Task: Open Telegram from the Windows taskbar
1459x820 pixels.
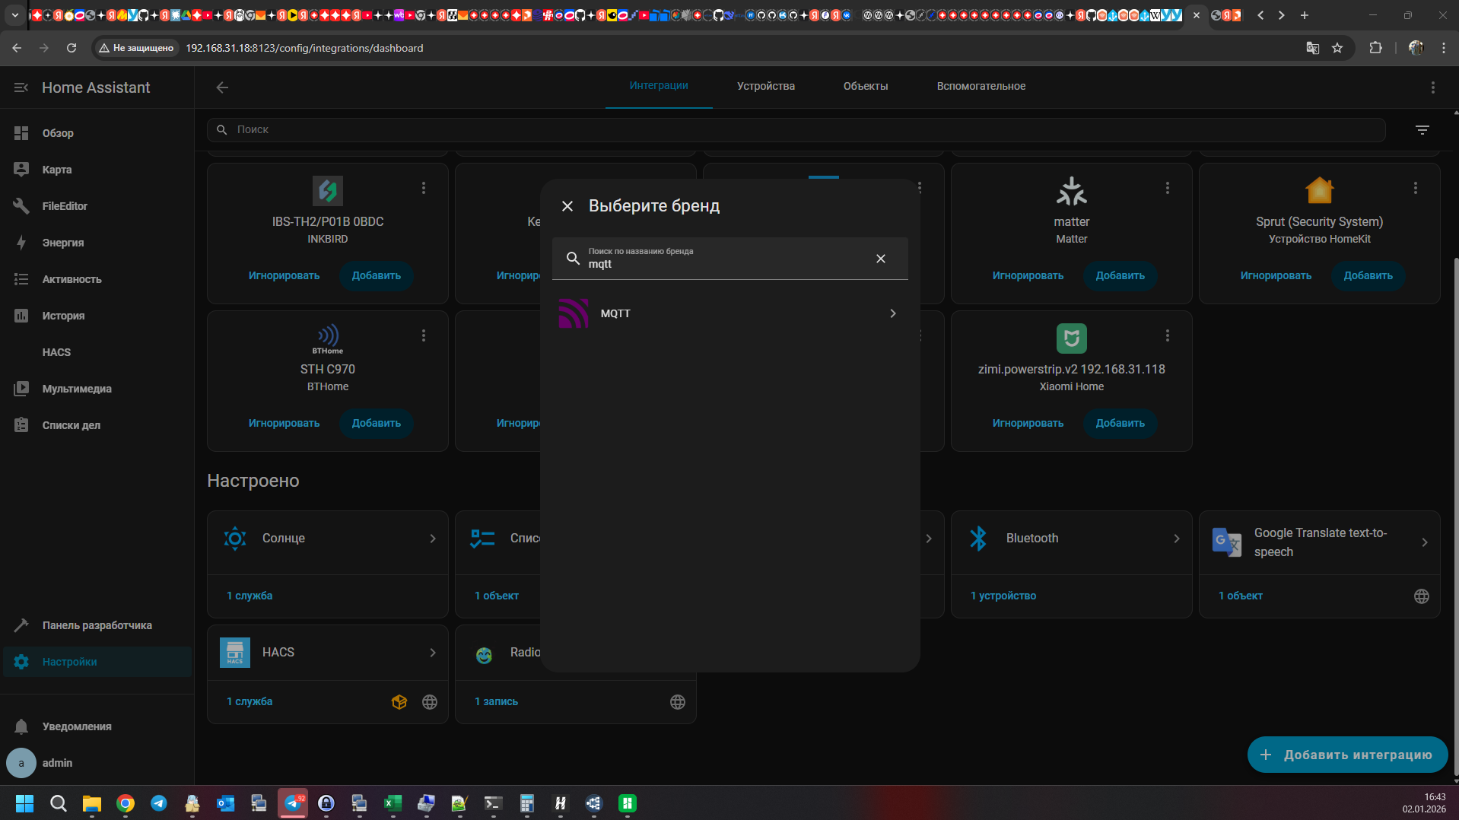Action: point(159,803)
